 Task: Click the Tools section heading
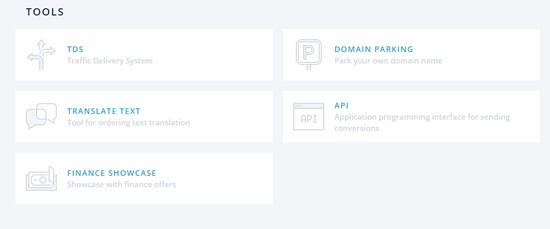coord(45,12)
